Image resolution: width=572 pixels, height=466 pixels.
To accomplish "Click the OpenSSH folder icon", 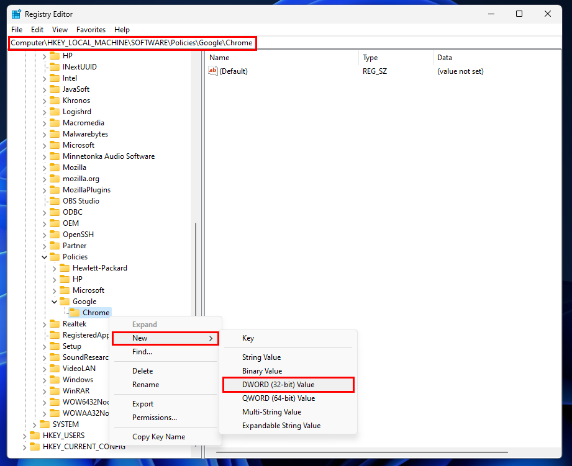I will pos(55,235).
